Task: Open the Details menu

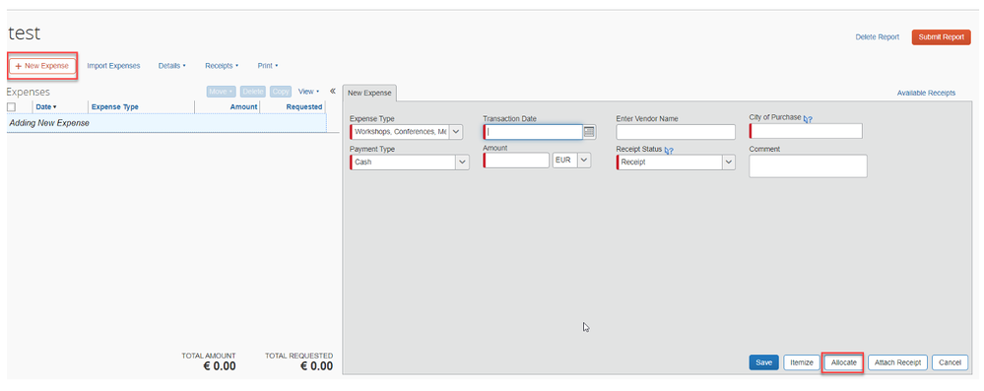Action: (x=172, y=65)
